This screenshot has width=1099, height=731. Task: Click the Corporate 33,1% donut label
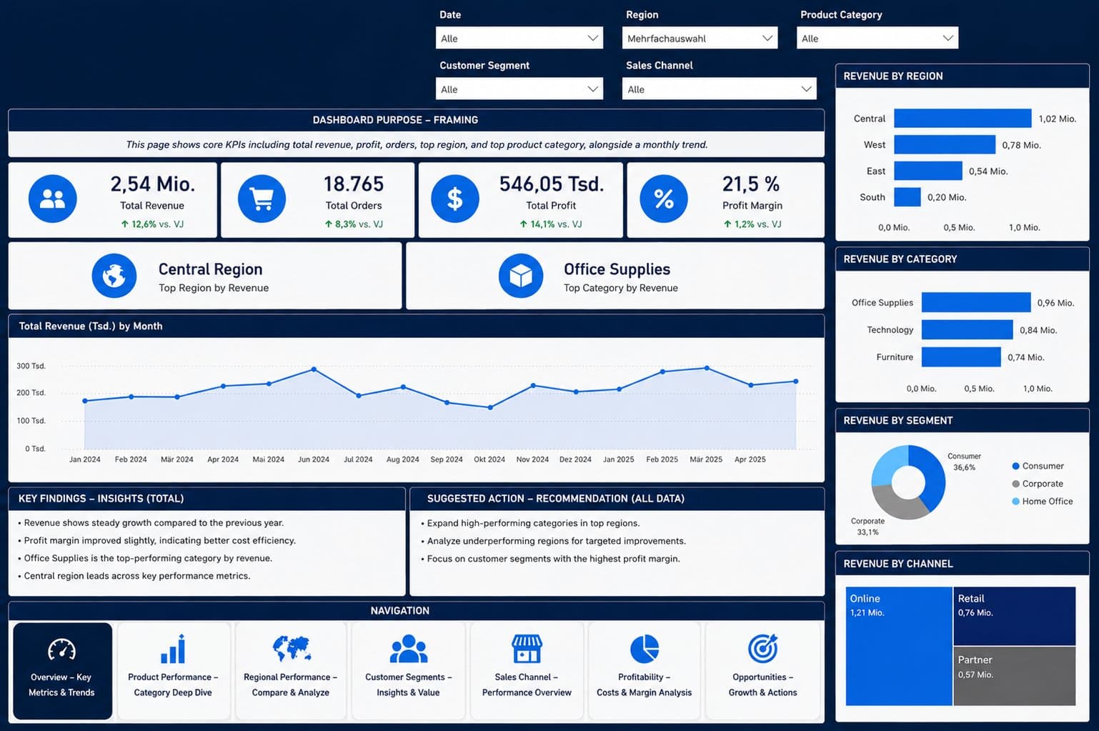pos(867,527)
